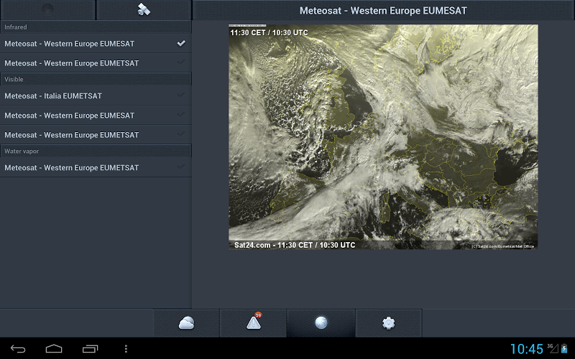Open Android recent apps button
The width and height of the screenshot is (575, 359).
91,349
